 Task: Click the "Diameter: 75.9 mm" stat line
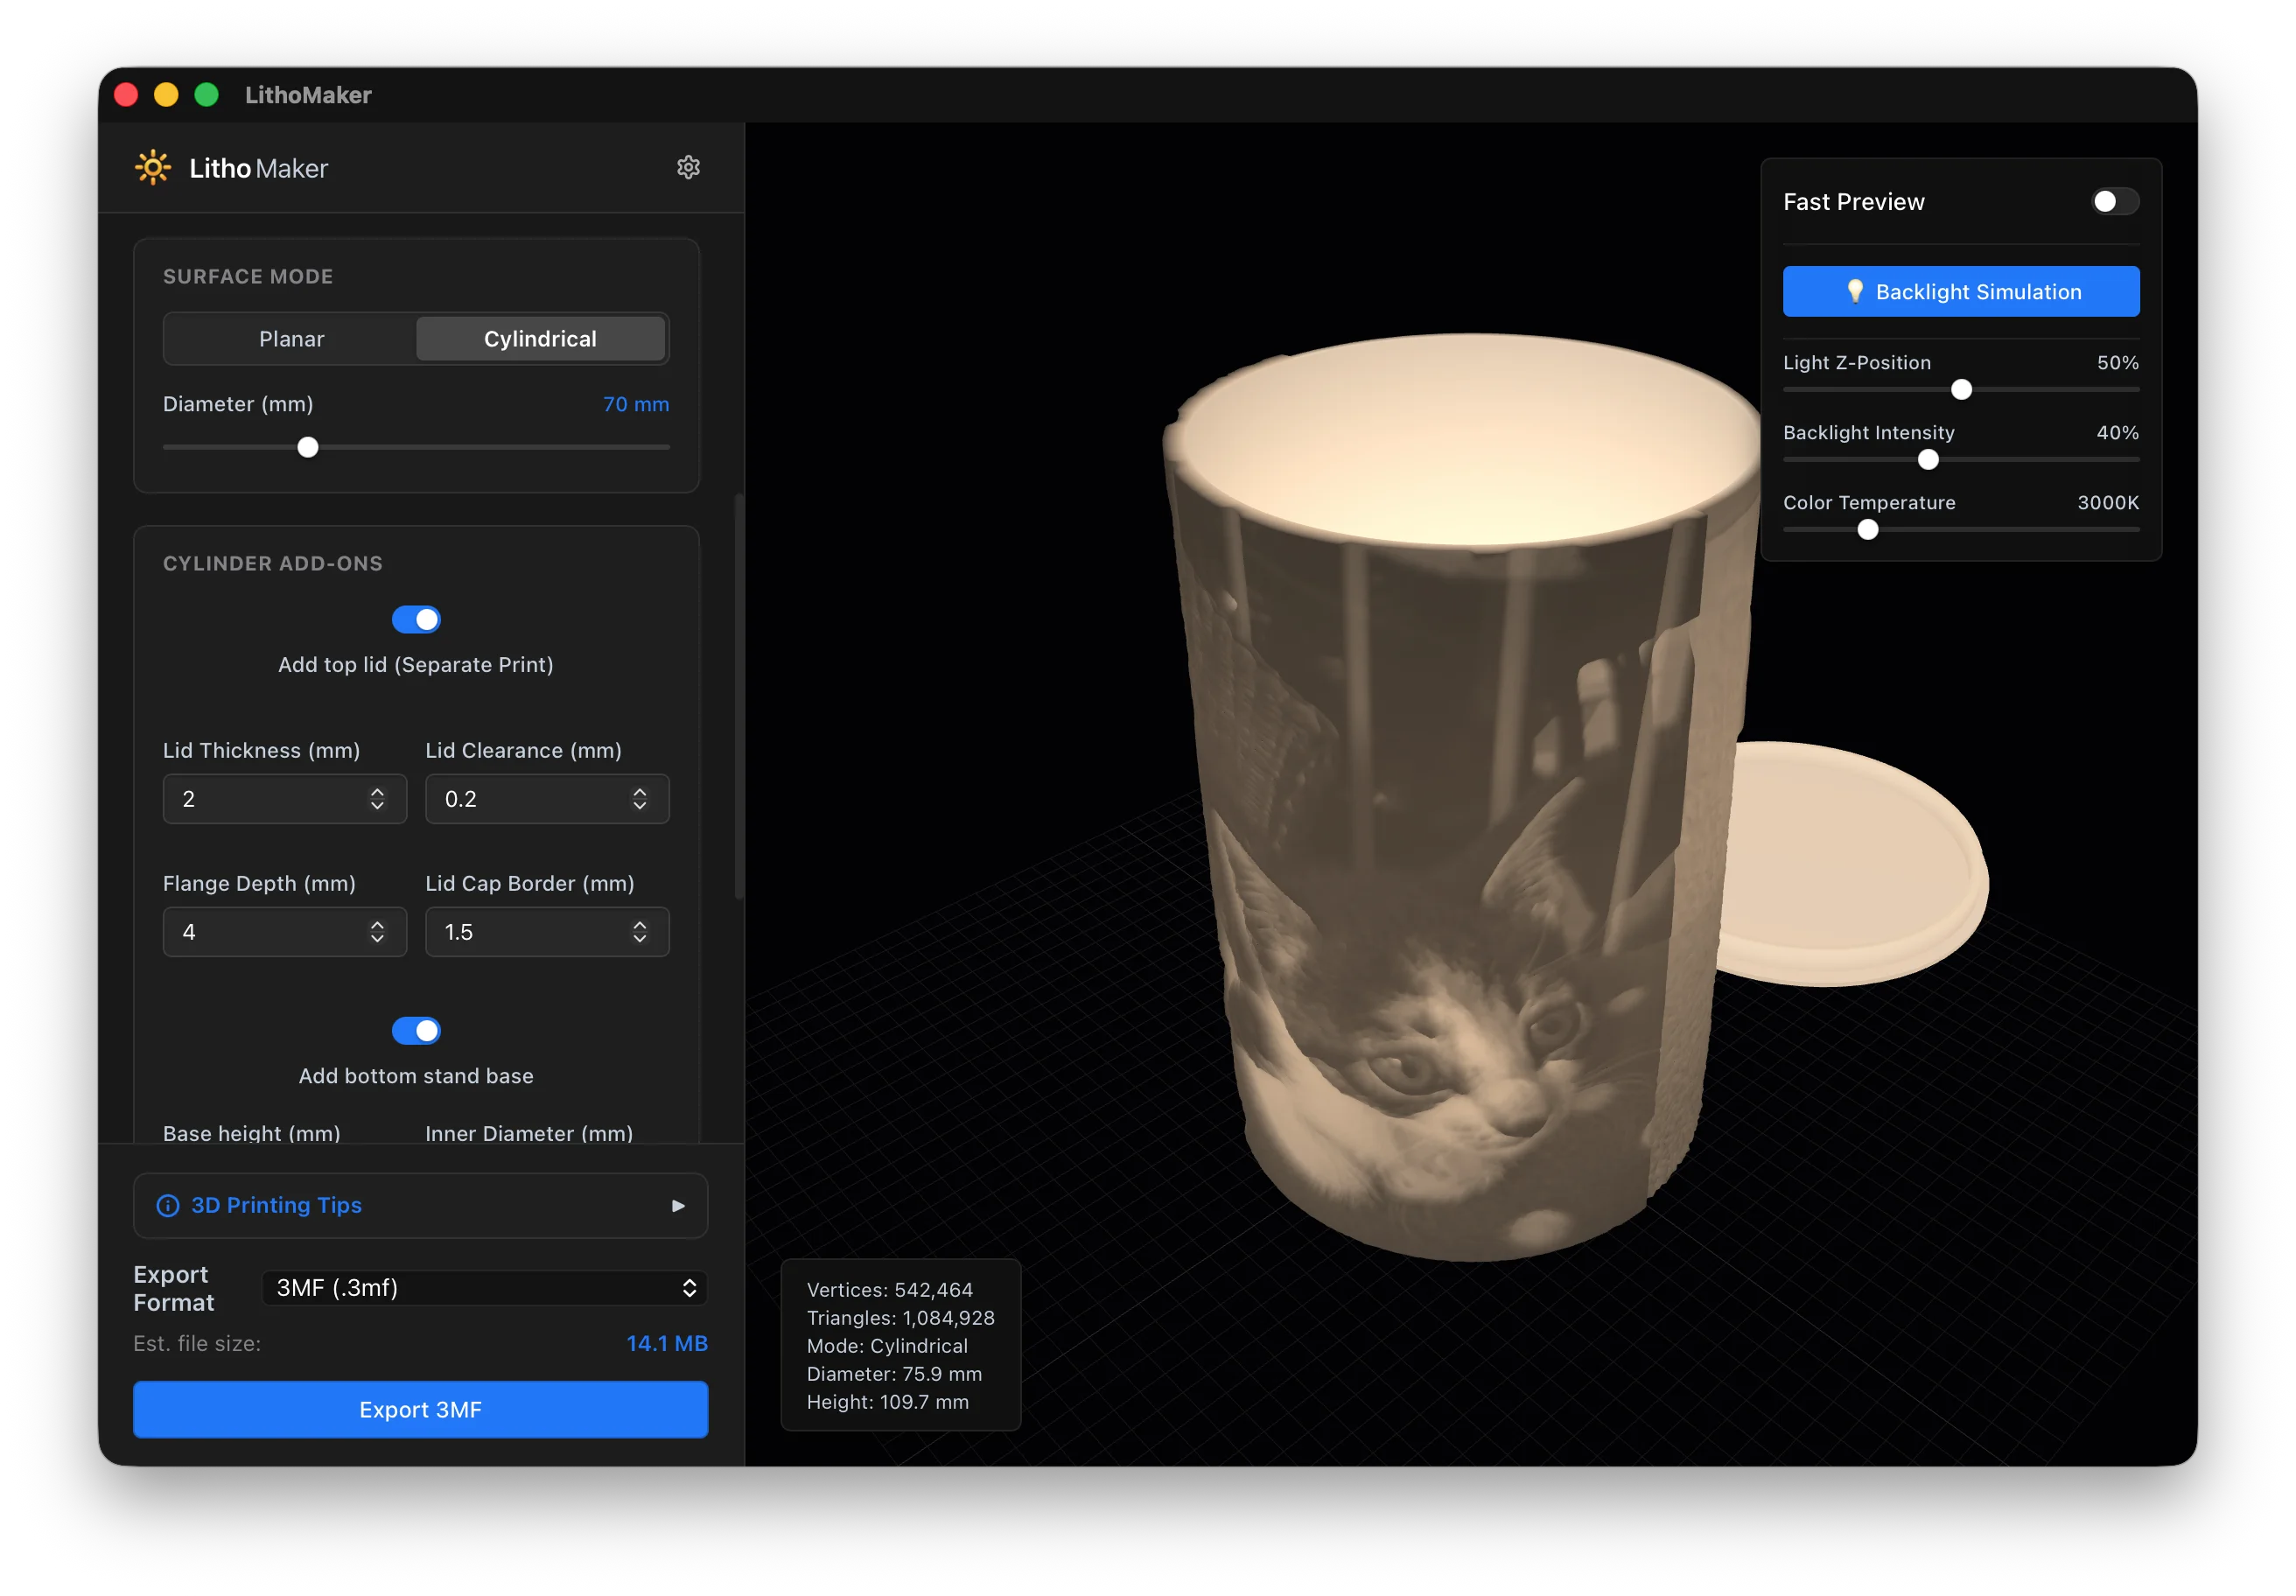[894, 1373]
